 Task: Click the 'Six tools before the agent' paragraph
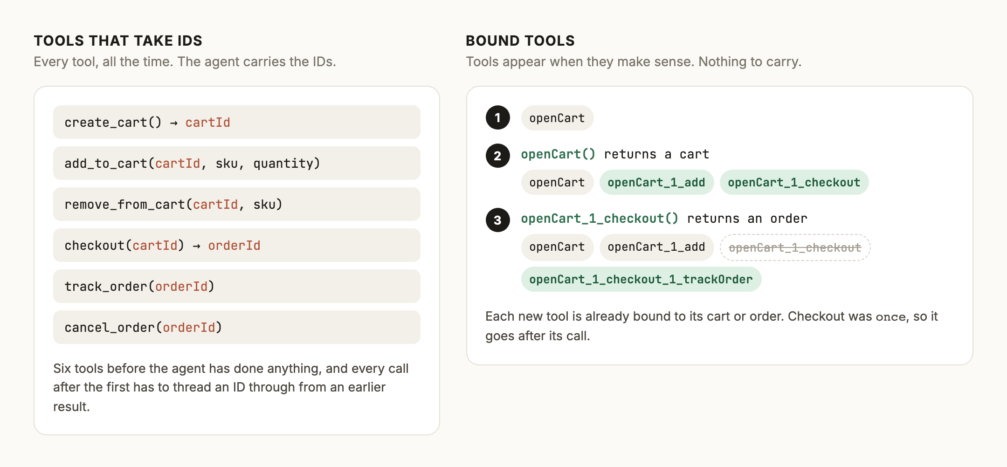point(231,387)
